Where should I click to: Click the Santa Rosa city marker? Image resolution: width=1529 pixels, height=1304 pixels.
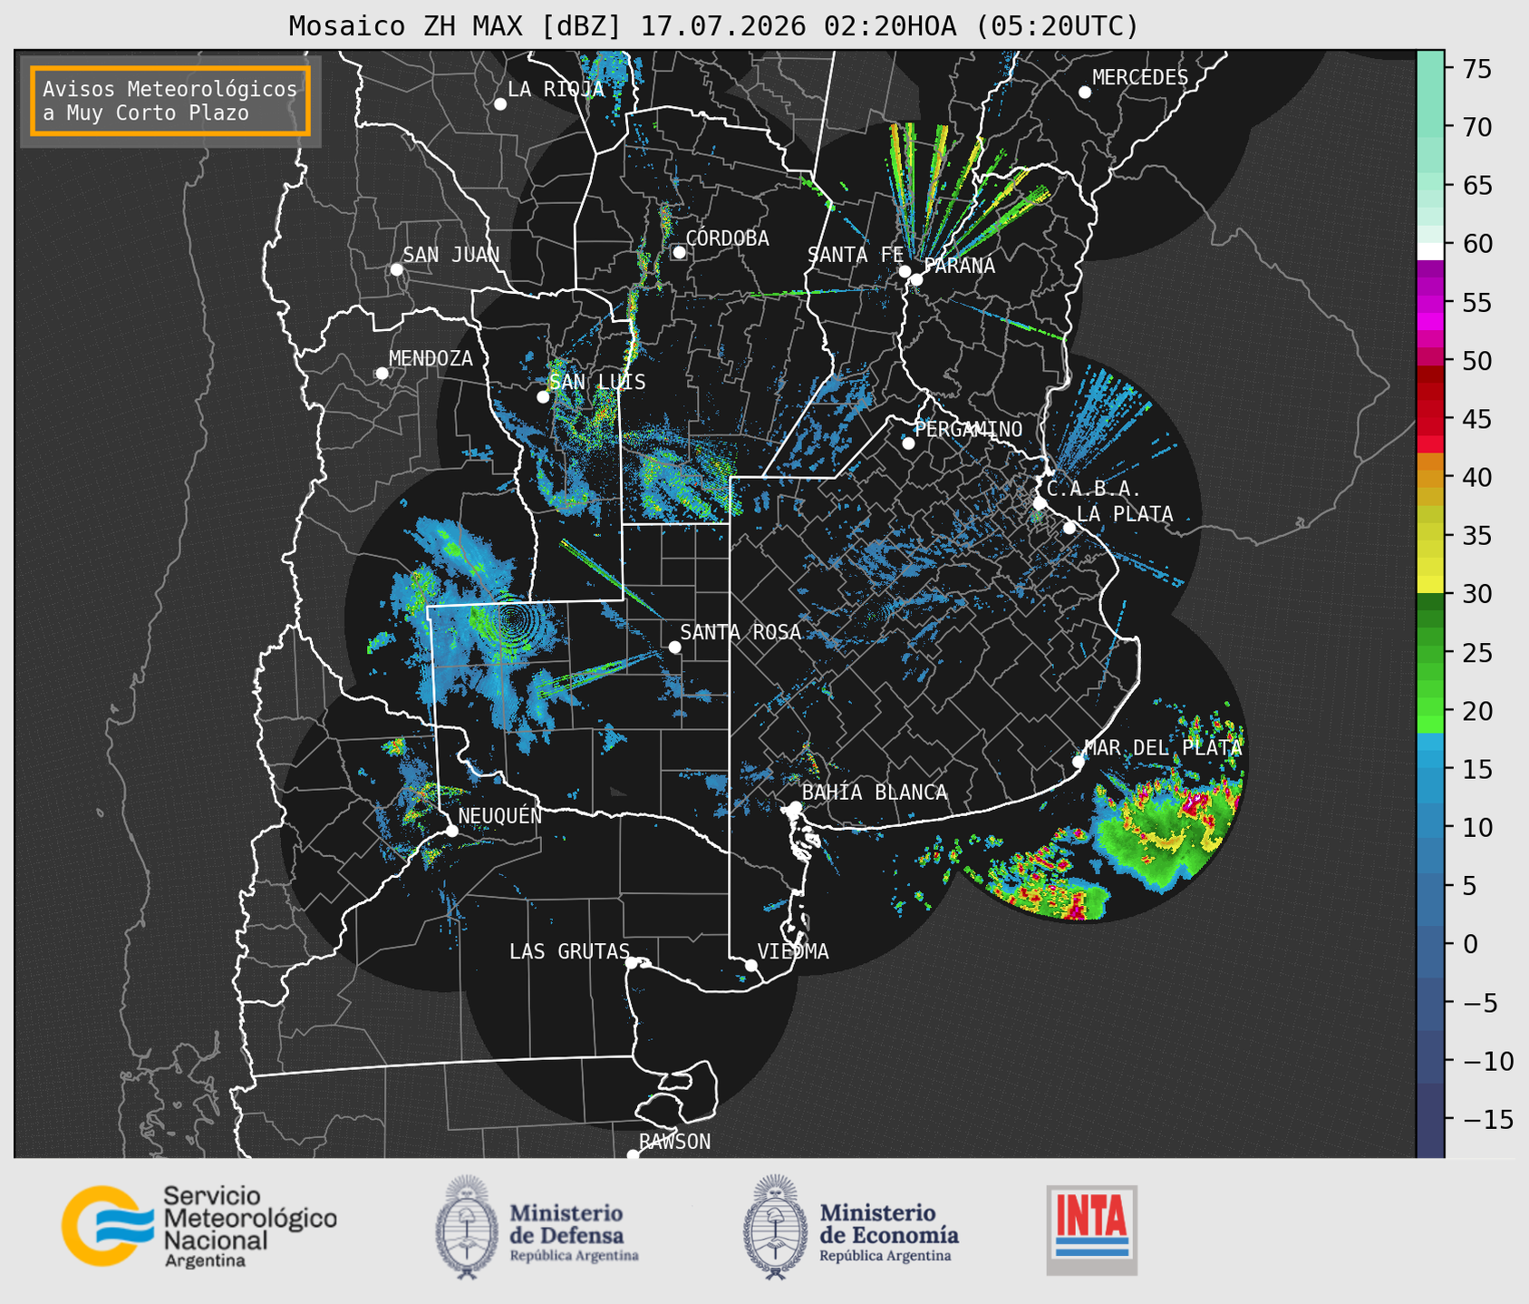674,647
